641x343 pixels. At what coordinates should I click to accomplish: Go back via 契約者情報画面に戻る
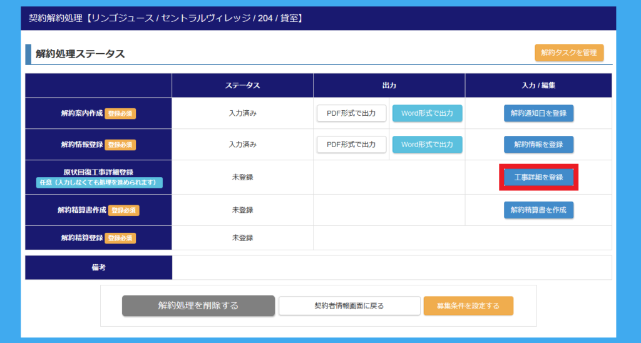tap(349, 306)
